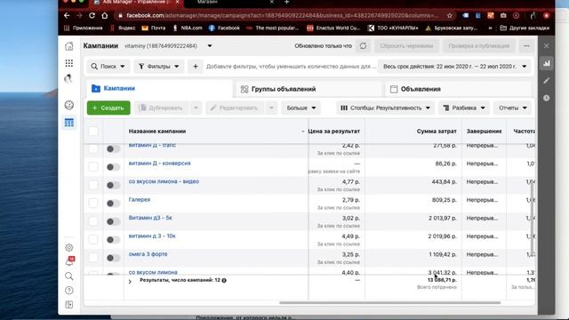Close the side panel with X icon
Screen dimensions: 569x320
pos(547,46)
